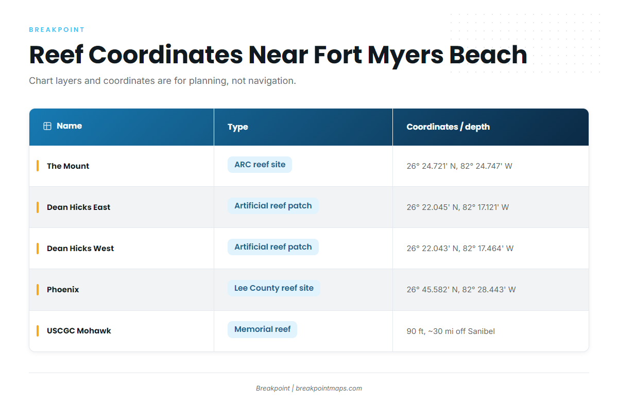
Task: Click Dean Hicks West row name
Action: [x=80, y=249]
